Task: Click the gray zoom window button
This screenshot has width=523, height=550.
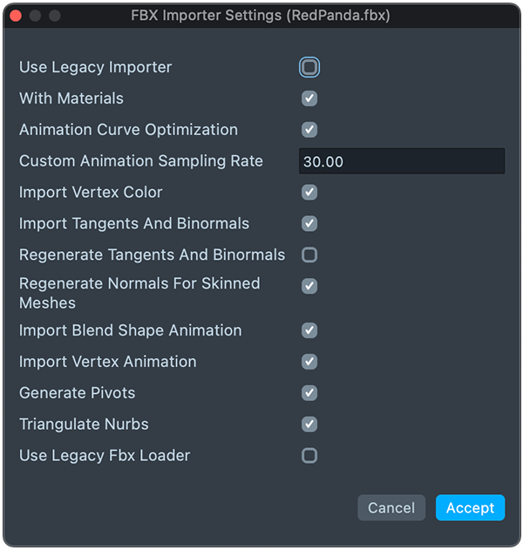Action: [55, 16]
